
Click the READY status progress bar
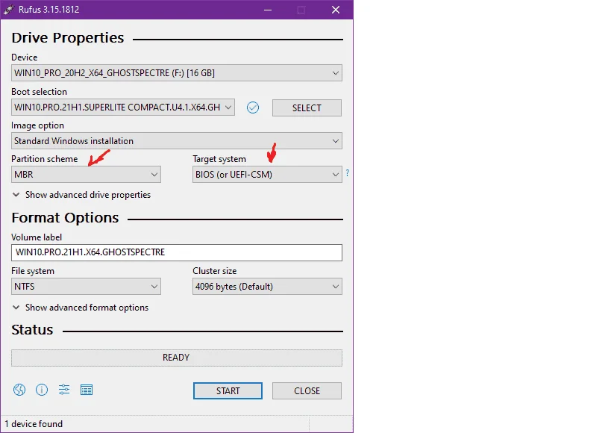pos(177,358)
